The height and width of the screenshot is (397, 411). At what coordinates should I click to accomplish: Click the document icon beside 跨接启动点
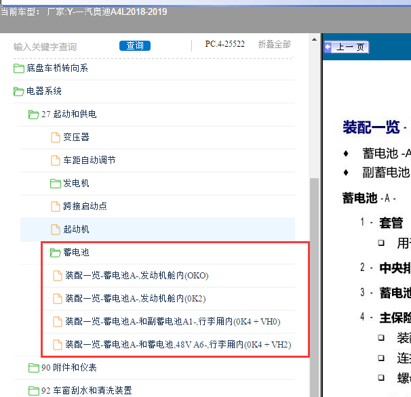tap(56, 207)
